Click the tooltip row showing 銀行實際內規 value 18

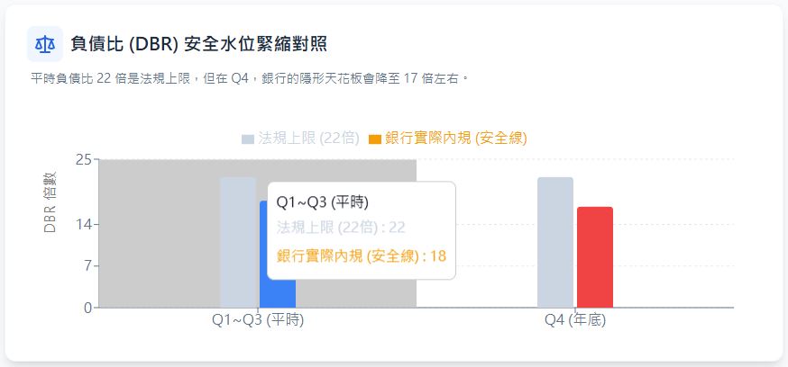[361, 256]
